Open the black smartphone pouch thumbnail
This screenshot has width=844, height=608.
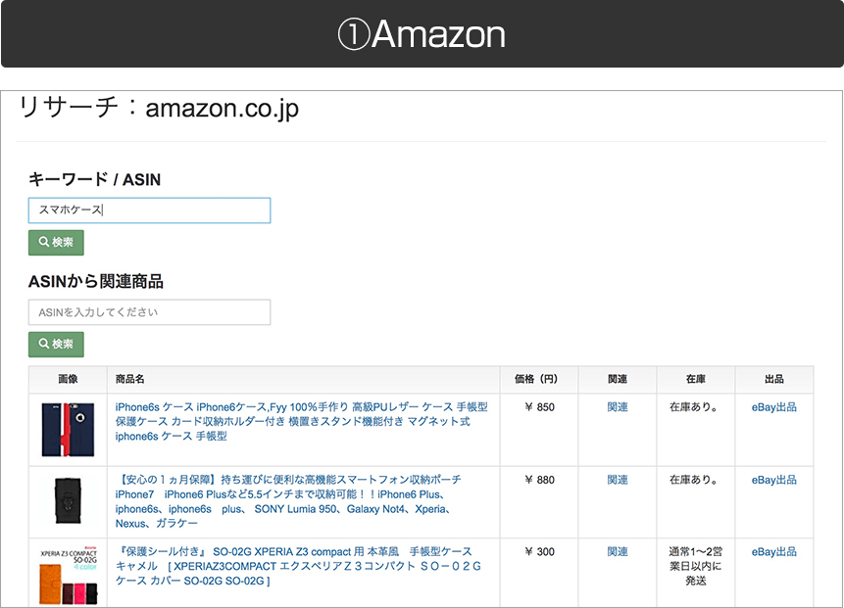[68, 501]
